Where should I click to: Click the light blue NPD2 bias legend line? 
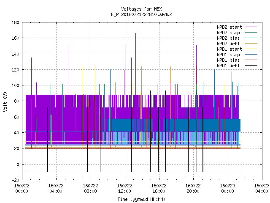pyautogui.click(x=251, y=38)
